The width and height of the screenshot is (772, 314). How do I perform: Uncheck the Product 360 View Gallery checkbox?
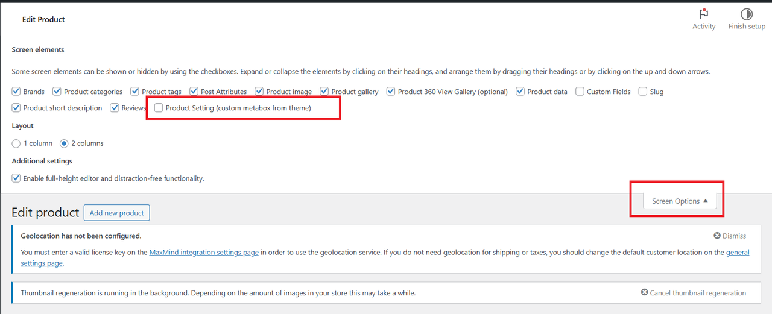(391, 92)
